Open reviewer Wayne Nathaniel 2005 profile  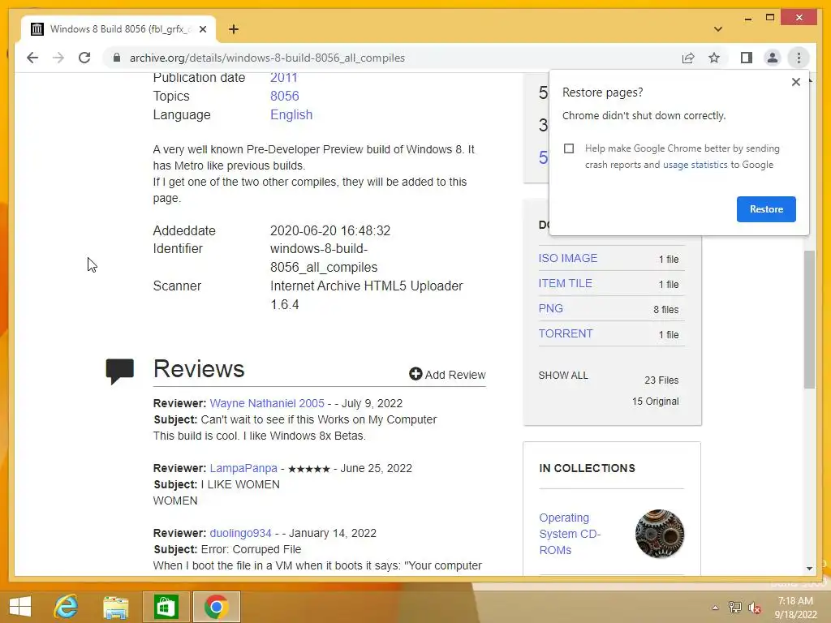pyautogui.click(x=266, y=403)
